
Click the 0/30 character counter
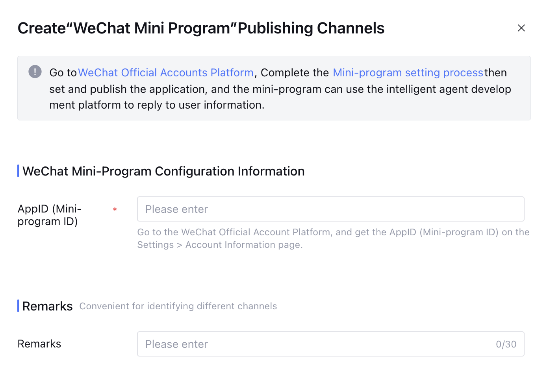click(506, 344)
